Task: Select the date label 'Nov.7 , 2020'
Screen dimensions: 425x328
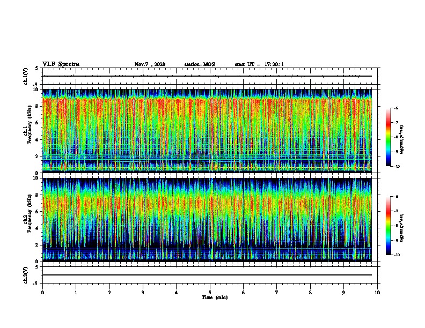Action: (x=150, y=64)
